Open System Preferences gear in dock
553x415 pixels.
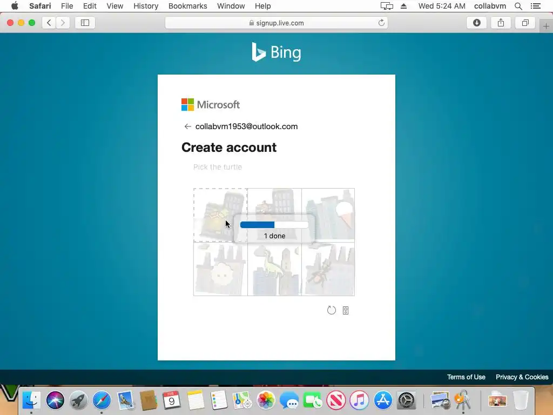(x=406, y=400)
